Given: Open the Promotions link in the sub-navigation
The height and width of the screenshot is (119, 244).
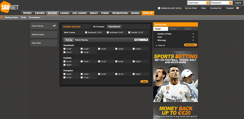Looking at the screenshot, I should 35,18.
